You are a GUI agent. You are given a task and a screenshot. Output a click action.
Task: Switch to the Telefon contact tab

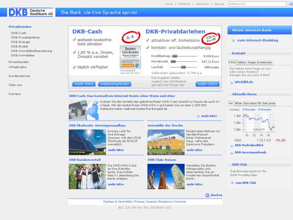click(x=242, y=63)
